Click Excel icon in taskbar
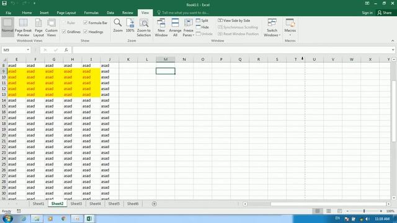Screen dimensions: 397x223 click(89, 219)
